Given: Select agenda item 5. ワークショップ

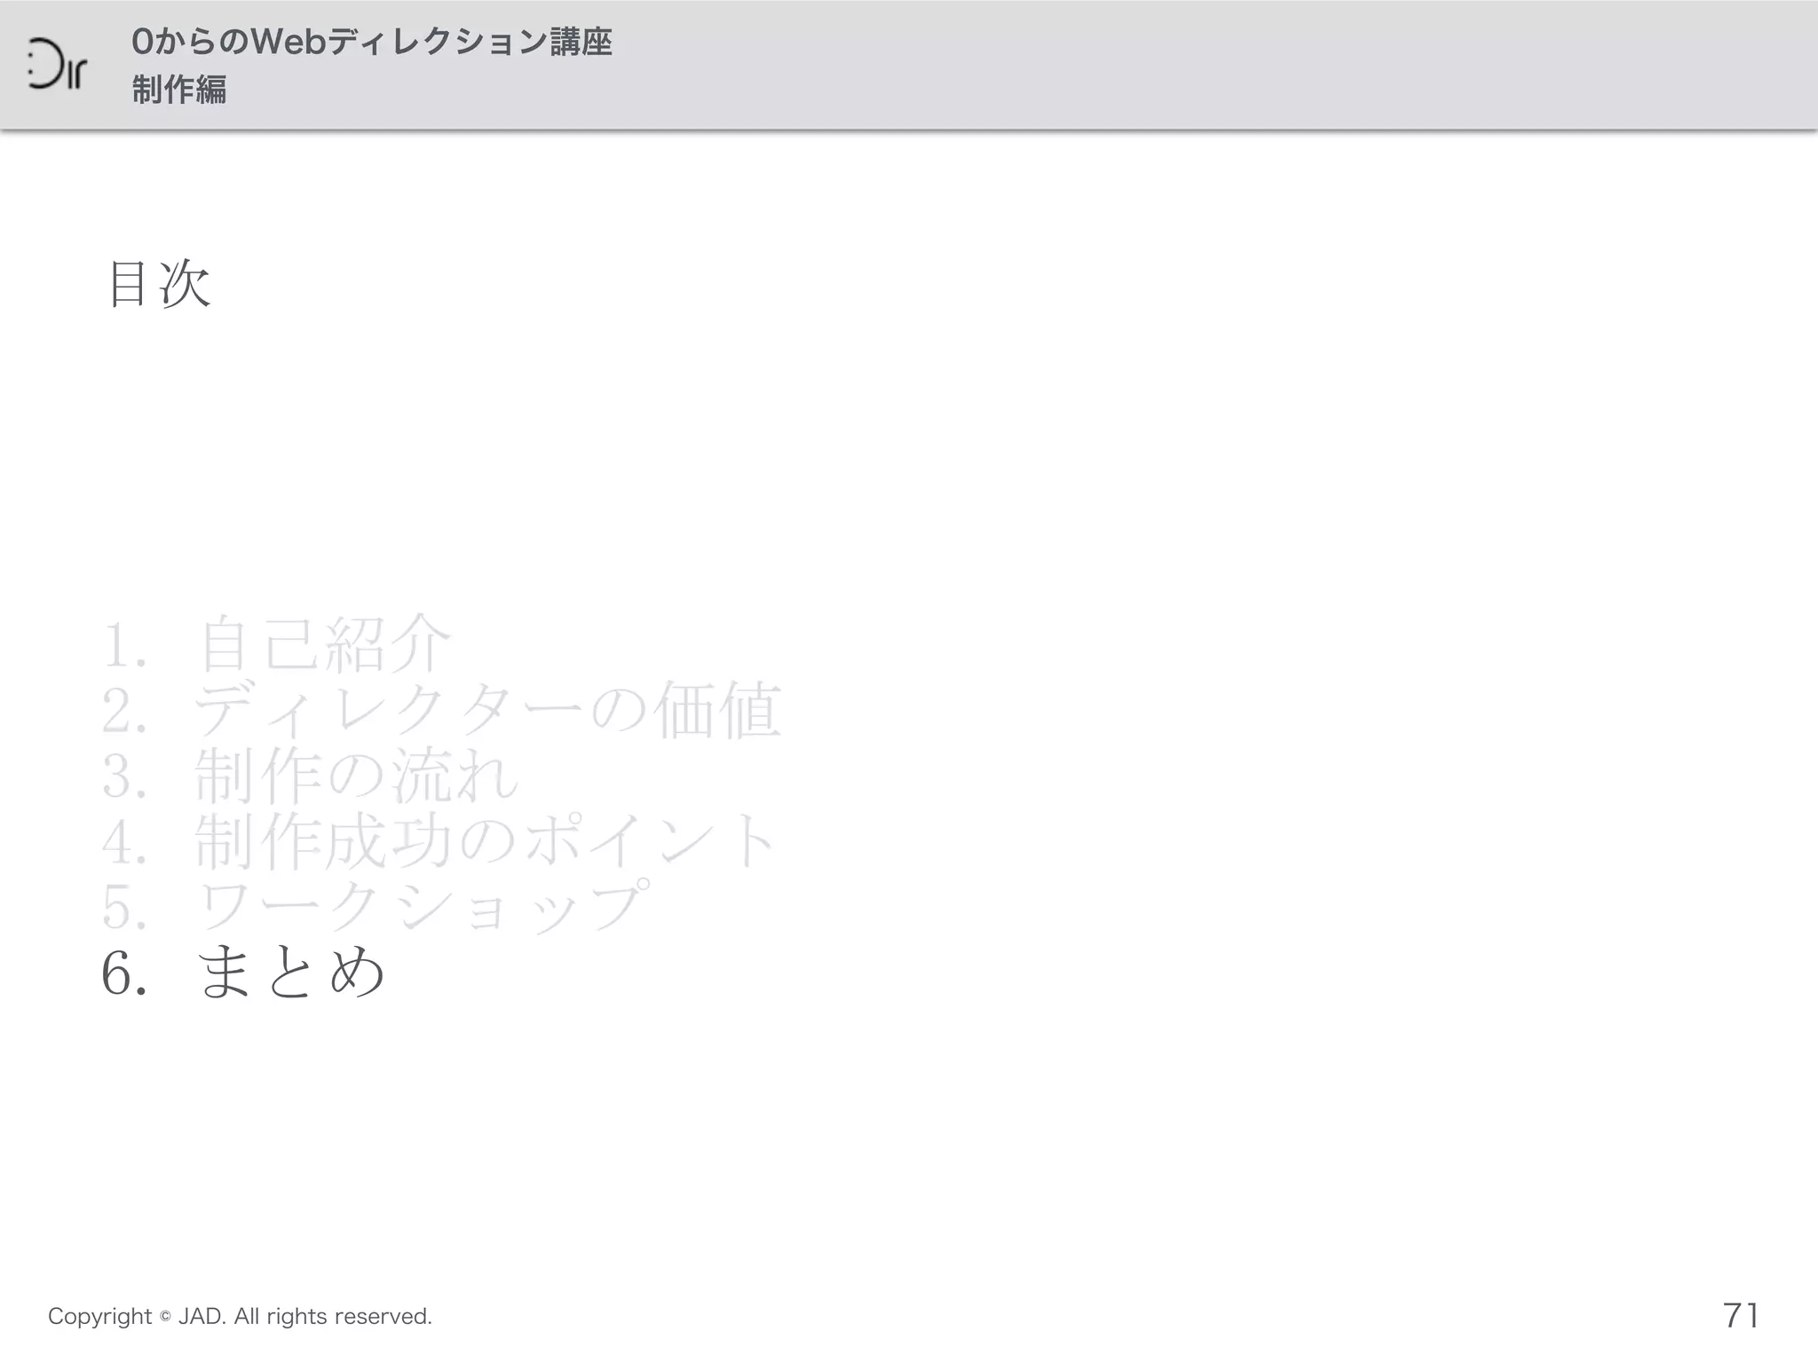Looking at the screenshot, I should pyautogui.click(x=376, y=906).
